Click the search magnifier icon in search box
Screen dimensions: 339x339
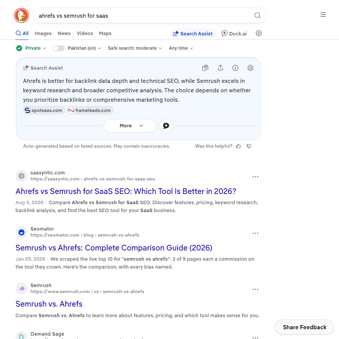(257, 15)
